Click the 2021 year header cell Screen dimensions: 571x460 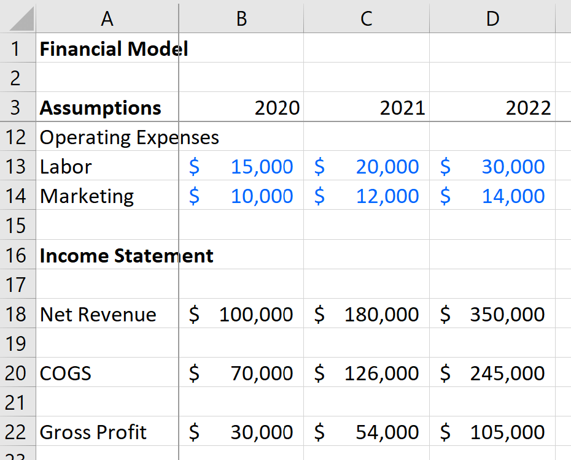tap(366, 107)
